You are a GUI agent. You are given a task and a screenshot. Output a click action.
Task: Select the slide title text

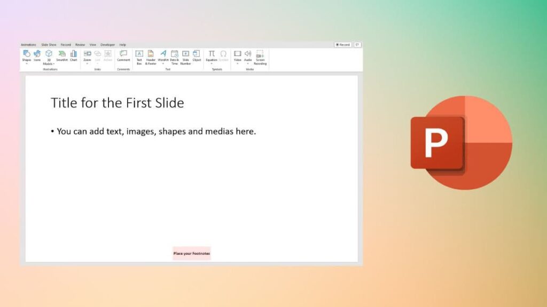coord(117,103)
